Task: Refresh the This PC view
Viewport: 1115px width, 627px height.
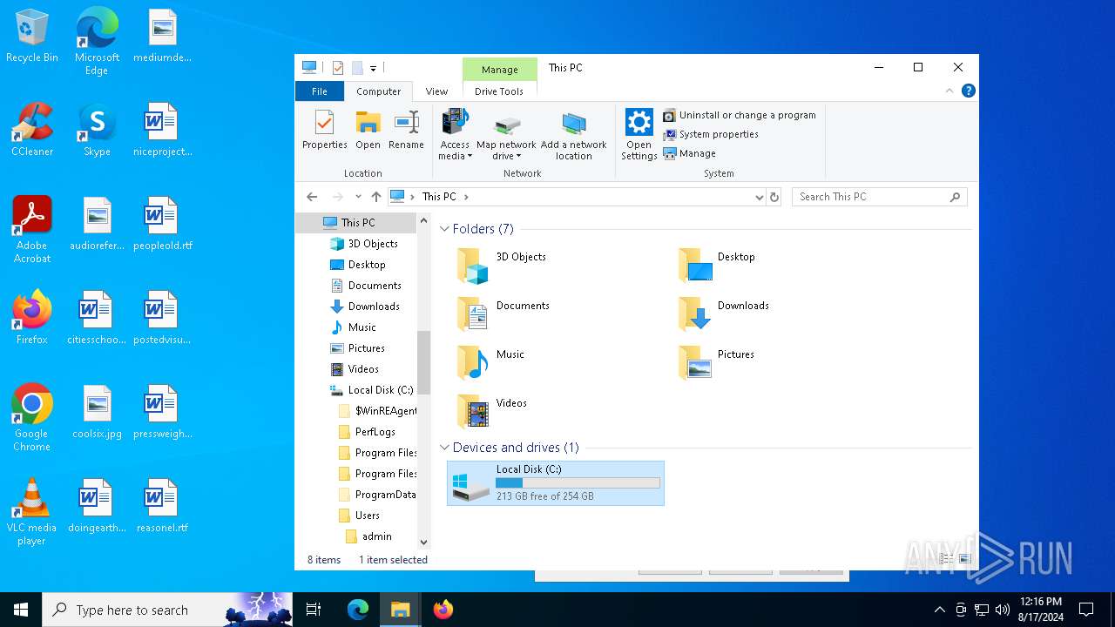Action: click(774, 197)
